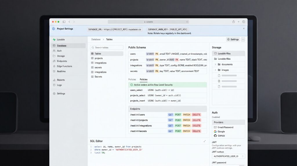Click the projects table grid icon
Screen dimensions: 297x166
coord(92,58)
